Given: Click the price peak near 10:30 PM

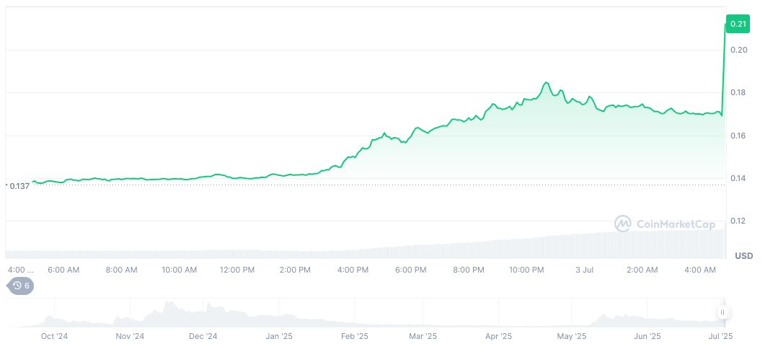Looking at the screenshot, I should pyautogui.click(x=546, y=83).
